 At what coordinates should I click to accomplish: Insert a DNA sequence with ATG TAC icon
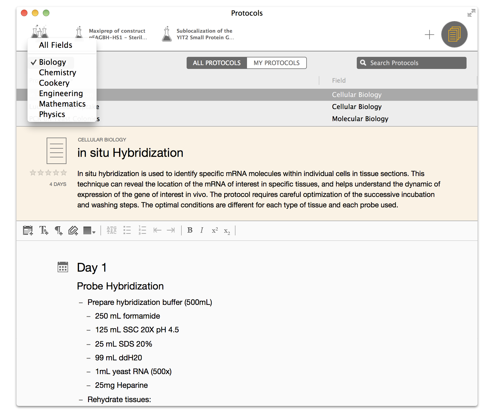click(x=112, y=230)
